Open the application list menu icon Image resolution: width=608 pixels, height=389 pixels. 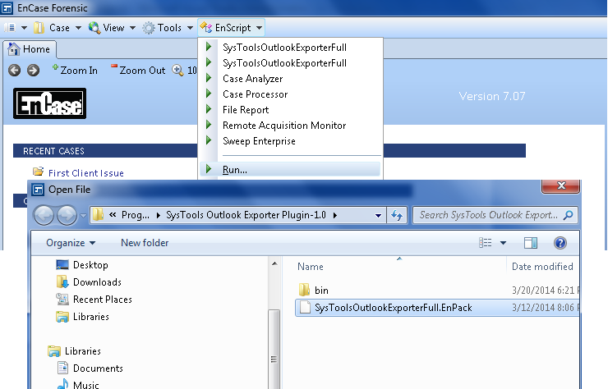coord(10,28)
